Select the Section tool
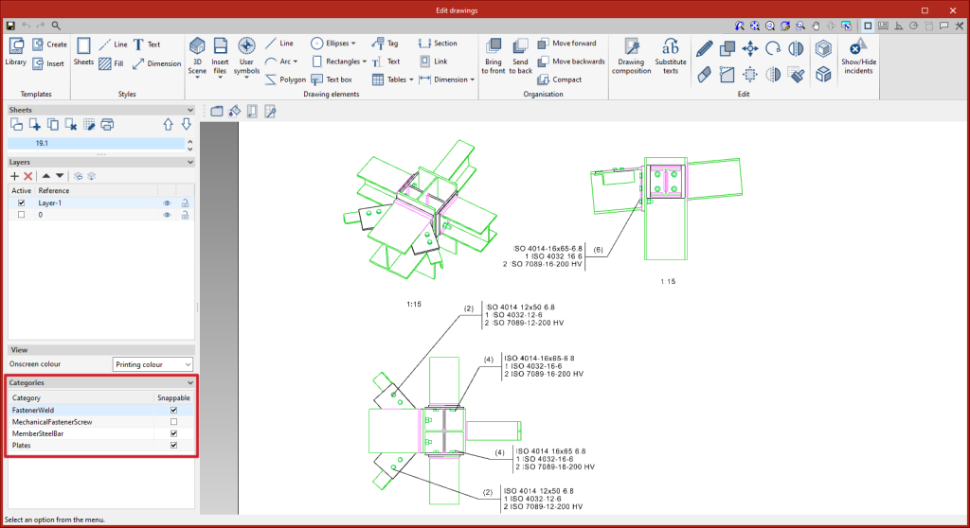 tap(438, 44)
